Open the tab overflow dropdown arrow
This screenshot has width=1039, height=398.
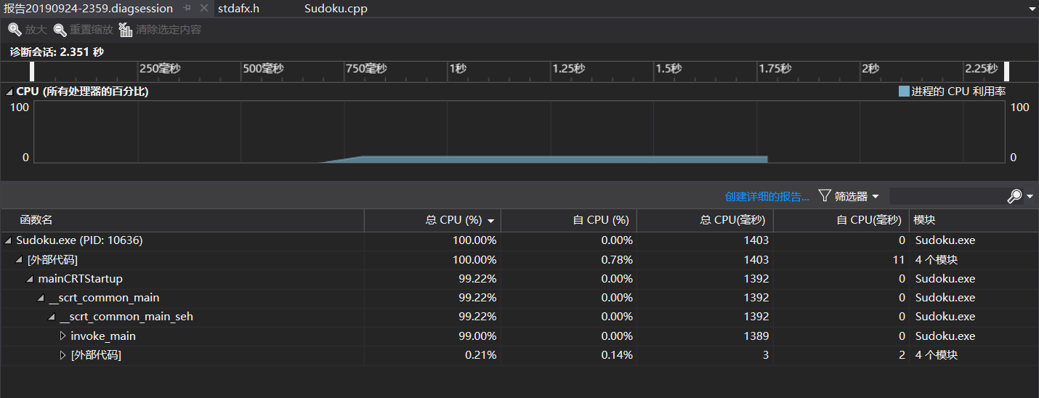[x=1032, y=9]
